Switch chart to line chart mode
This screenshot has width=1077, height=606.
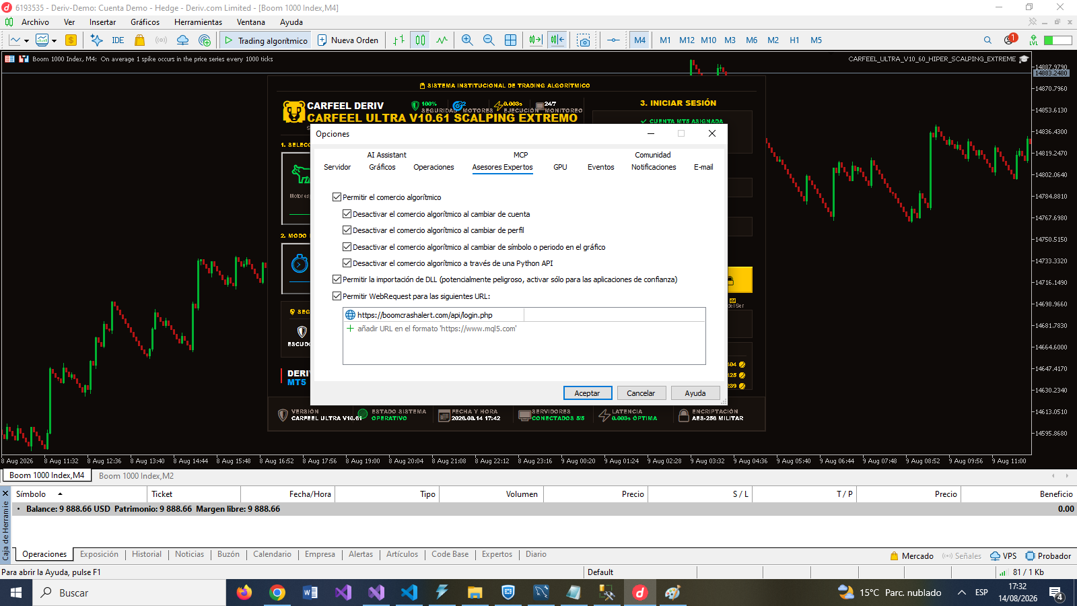442,40
